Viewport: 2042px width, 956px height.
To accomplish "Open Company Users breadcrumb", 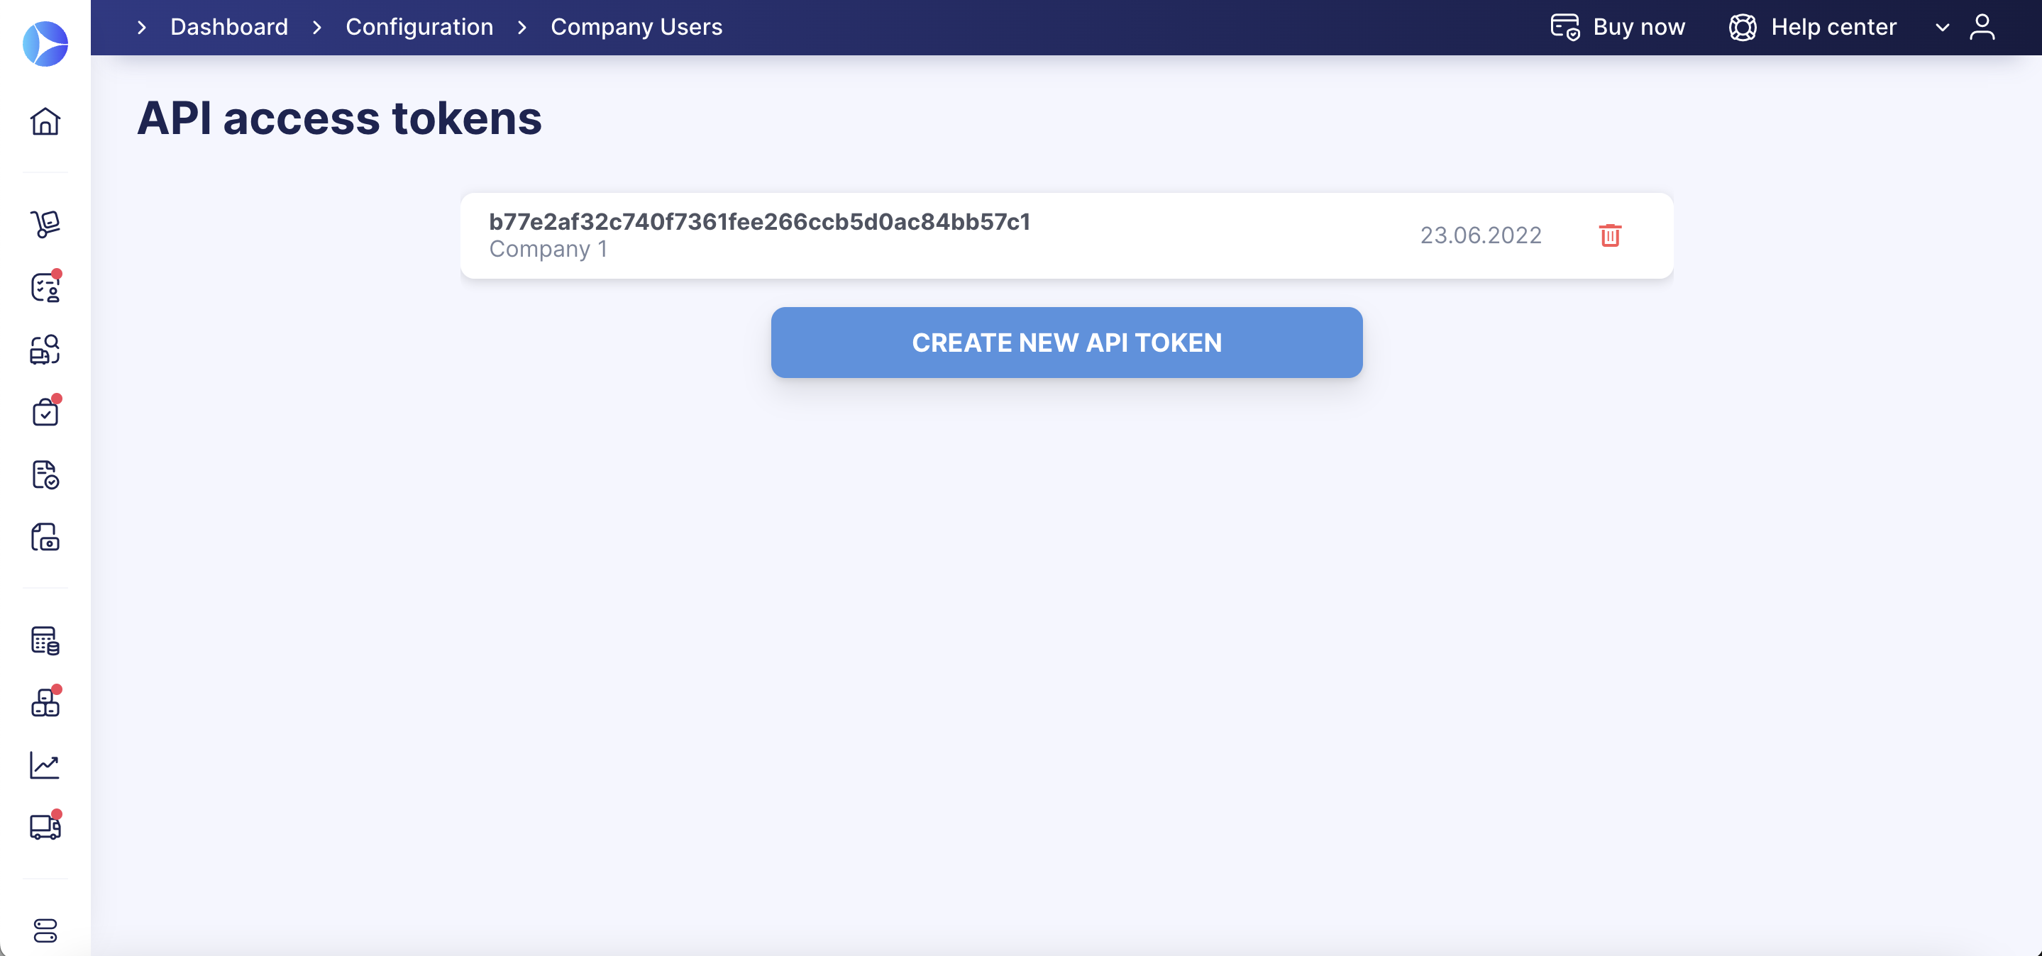I will click(636, 27).
